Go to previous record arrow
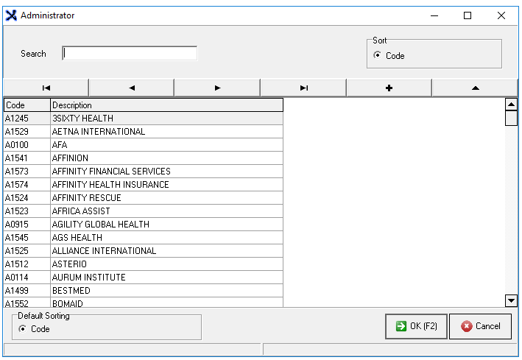Viewport: 522px width, 360px height. pos(131,88)
